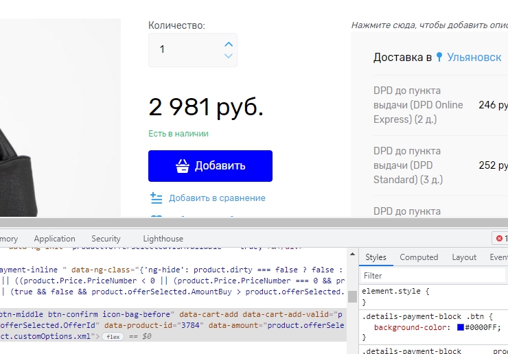Screen dimensions: 508x354
Task: Open the Layout pane tab
Action: point(464,257)
